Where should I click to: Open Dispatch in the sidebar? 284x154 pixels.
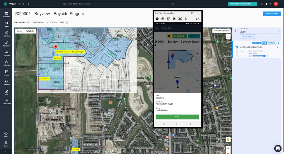point(7,82)
